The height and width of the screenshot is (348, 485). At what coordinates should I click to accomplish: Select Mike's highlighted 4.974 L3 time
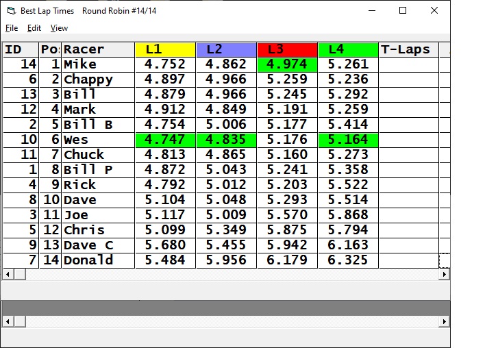(x=287, y=64)
